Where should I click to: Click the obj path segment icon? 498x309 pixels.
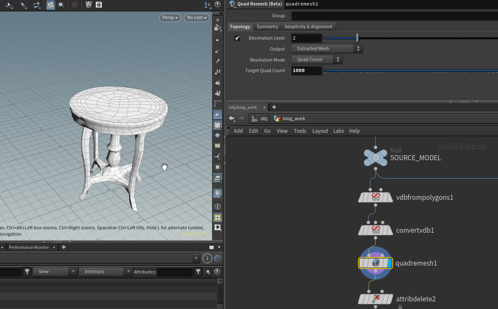coord(255,118)
